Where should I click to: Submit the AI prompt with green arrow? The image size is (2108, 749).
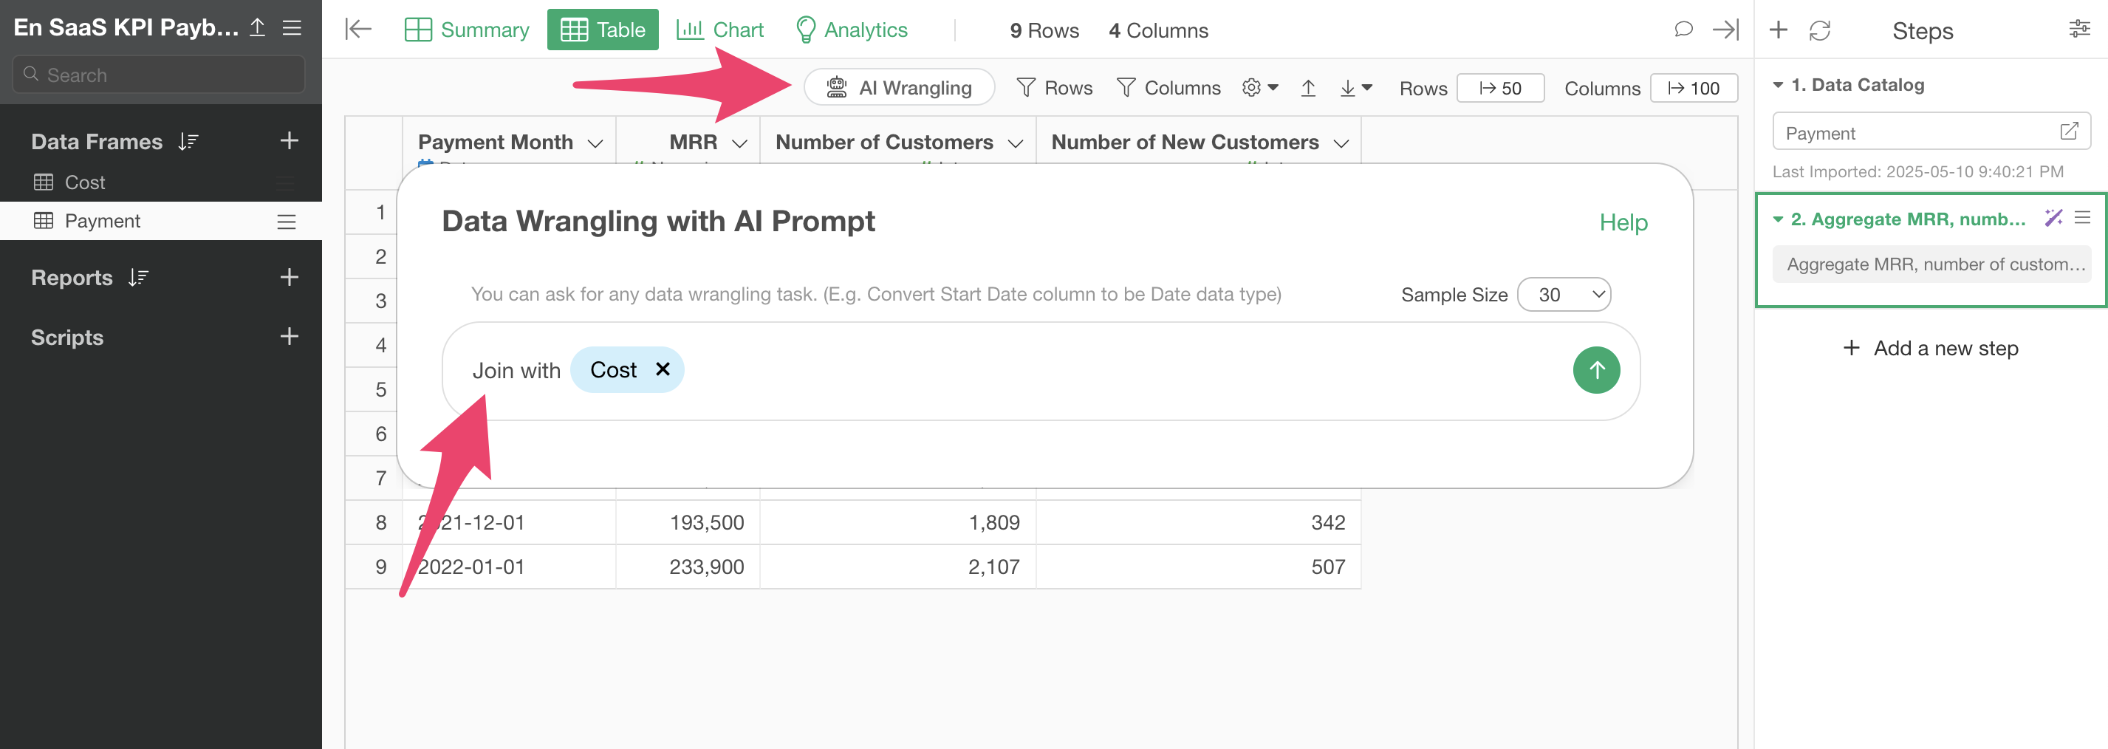tap(1595, 370)
